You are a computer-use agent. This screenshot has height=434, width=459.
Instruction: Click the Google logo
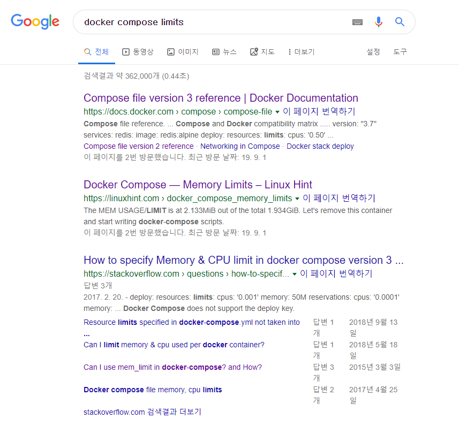point(35,21)
